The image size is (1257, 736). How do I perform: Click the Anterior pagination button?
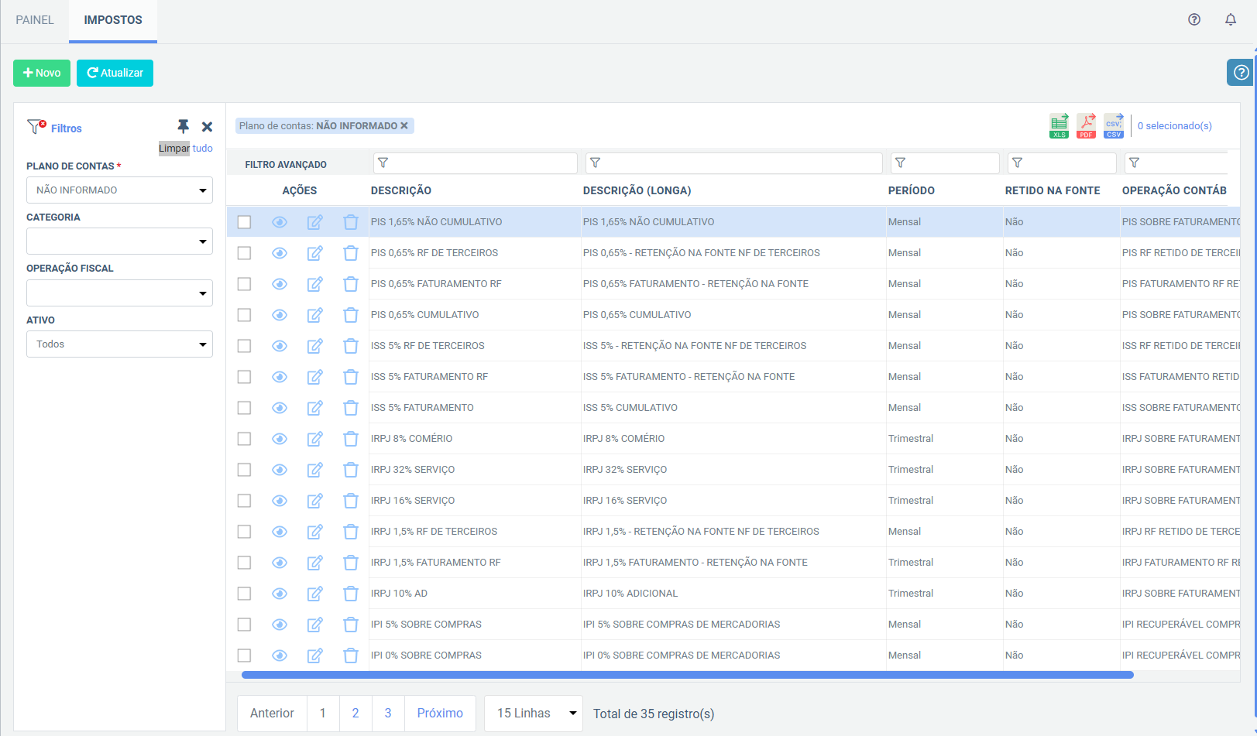pos(272,714)
